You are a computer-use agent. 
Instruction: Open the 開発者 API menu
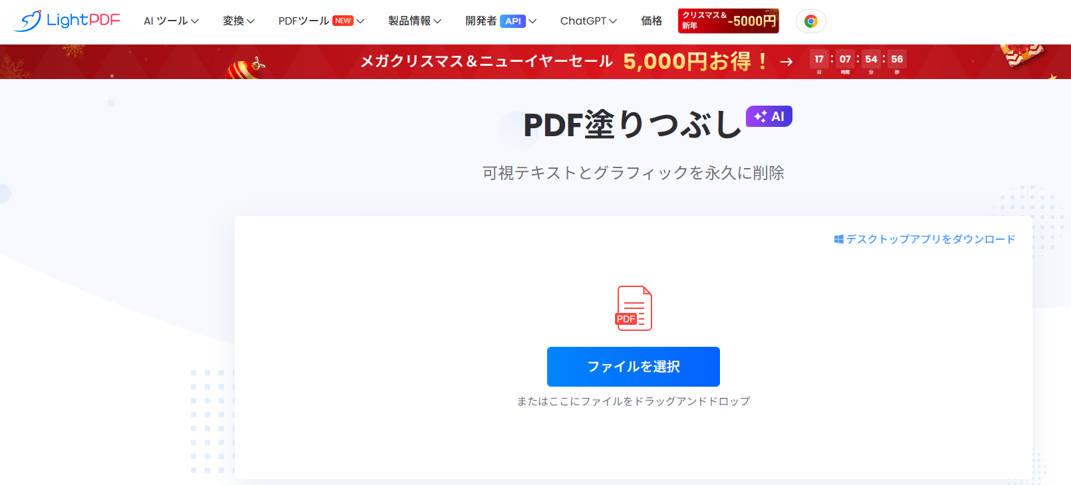coord(501,21)
